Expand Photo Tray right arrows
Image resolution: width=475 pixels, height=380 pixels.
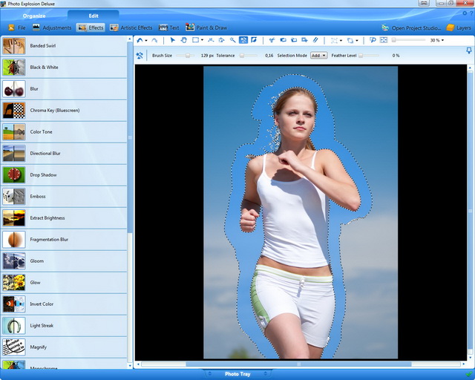pos(266,373)
